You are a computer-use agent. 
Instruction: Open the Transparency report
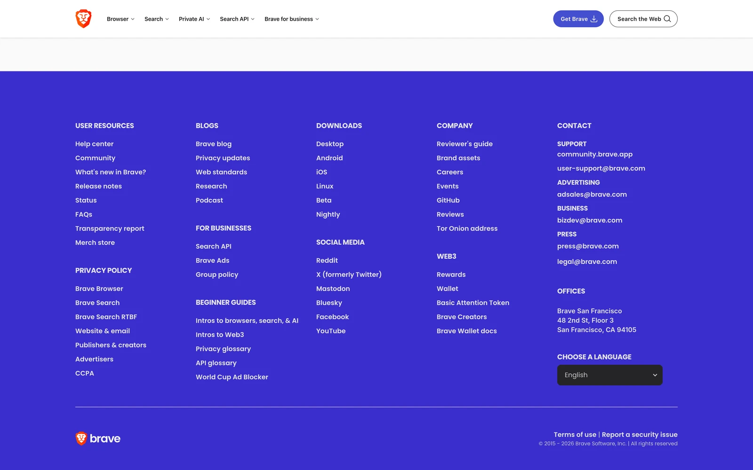110,228
